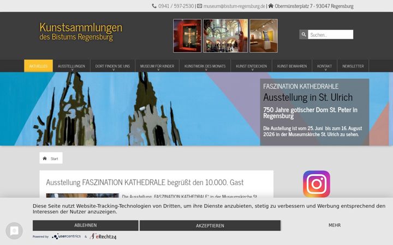Expand Dort finden Sie uns arrow
The width and height of the screenshot is (393, 245).
pyautogui.click(x=114, y=70)
